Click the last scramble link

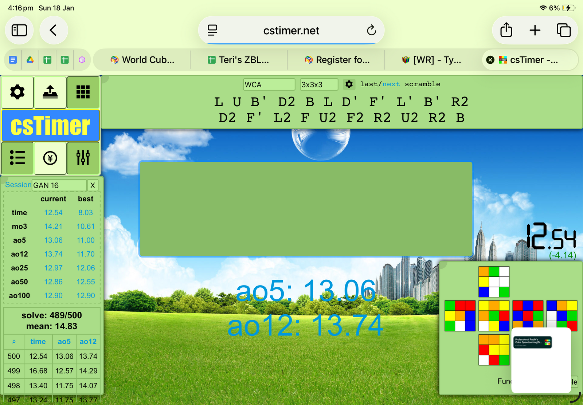click(x=369, y=84)
